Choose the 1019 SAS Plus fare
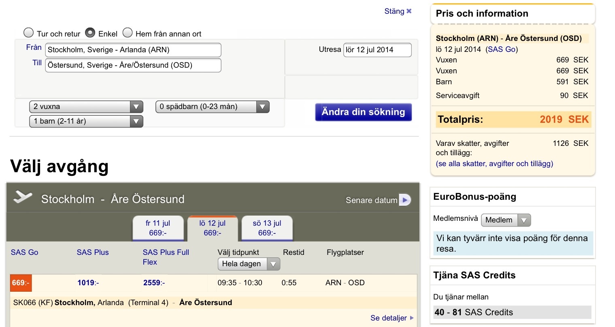The image size is (615, 327). pos(88,283)
